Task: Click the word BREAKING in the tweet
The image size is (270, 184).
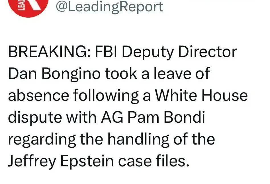Action: pyautogui.click(x=48, y=52)
